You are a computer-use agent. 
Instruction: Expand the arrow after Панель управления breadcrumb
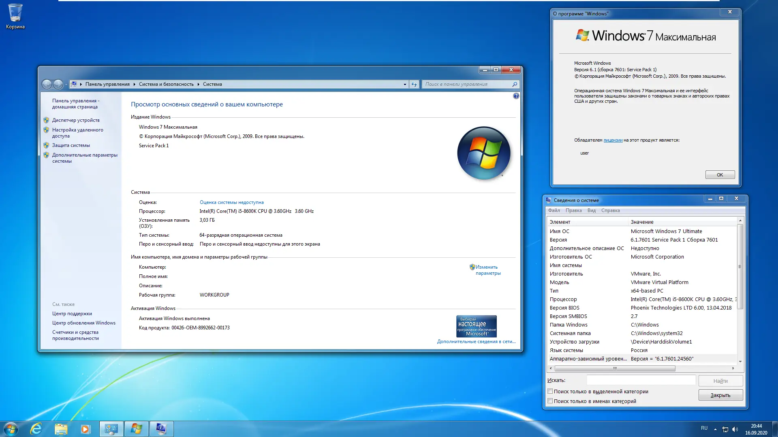pos(134,84)
